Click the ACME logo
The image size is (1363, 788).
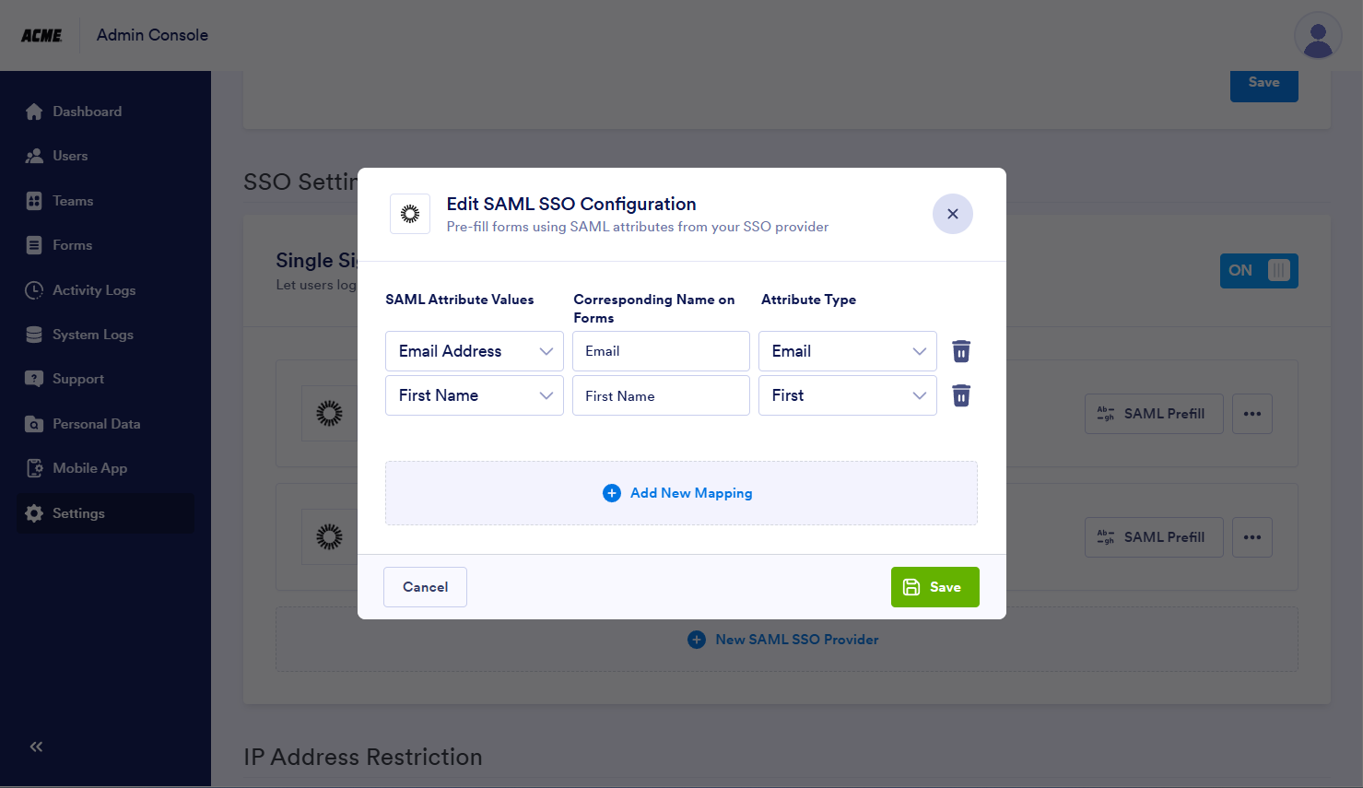41,35
